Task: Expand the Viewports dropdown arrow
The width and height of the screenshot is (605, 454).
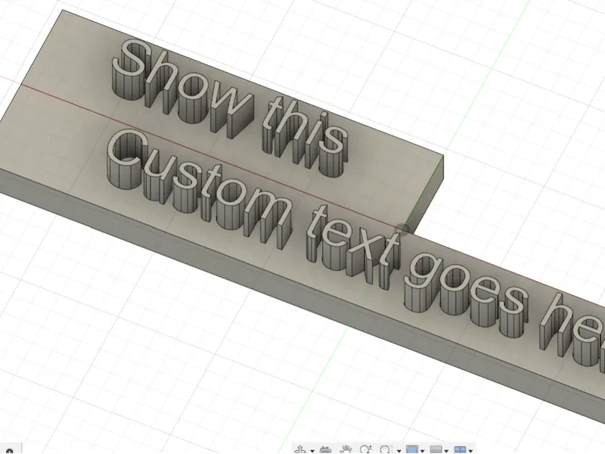Action: click(x=470, y=451)
